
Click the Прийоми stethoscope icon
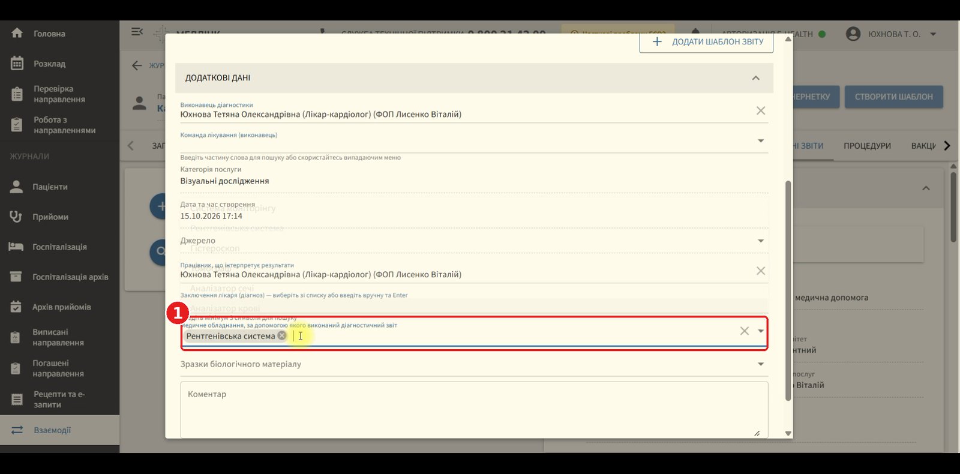tap(16, 217)
